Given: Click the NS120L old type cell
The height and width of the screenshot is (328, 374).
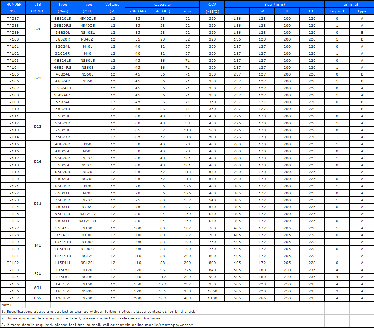Looking at the screenshot, I should [88, 263].
